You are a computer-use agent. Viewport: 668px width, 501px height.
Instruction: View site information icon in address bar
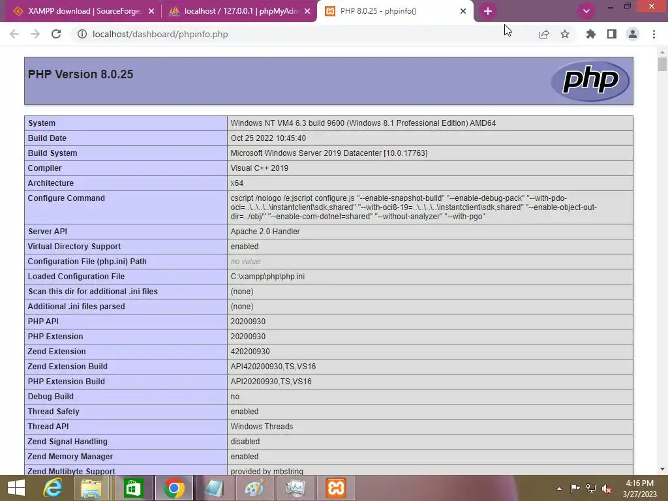pyautogui.click(x=82, y=34)
